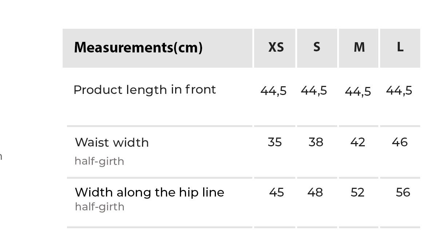Select the S size column header
The width and height of the screenshot is (422, 230).
[317, 47]
